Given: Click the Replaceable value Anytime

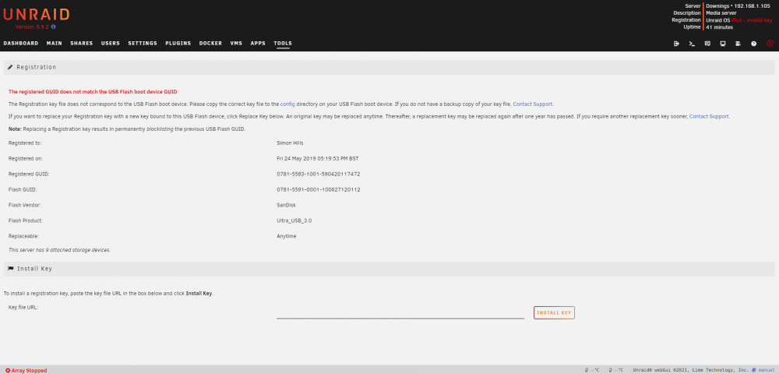Looking at the screenshot, I should pos(286,236).
